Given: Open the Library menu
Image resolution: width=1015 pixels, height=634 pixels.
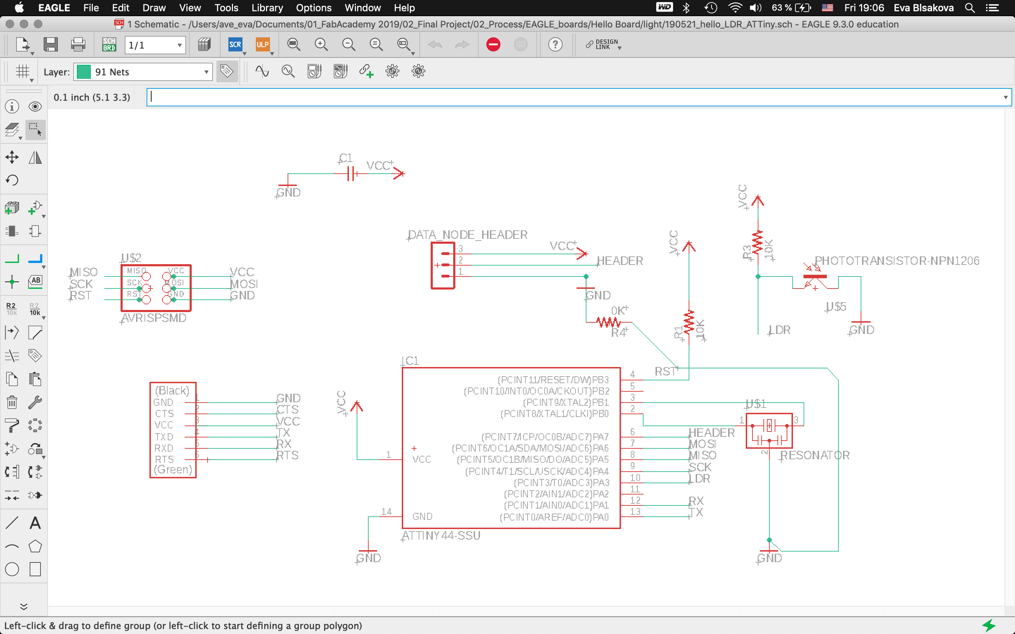Looking at the screenshot, I should 267,7.
